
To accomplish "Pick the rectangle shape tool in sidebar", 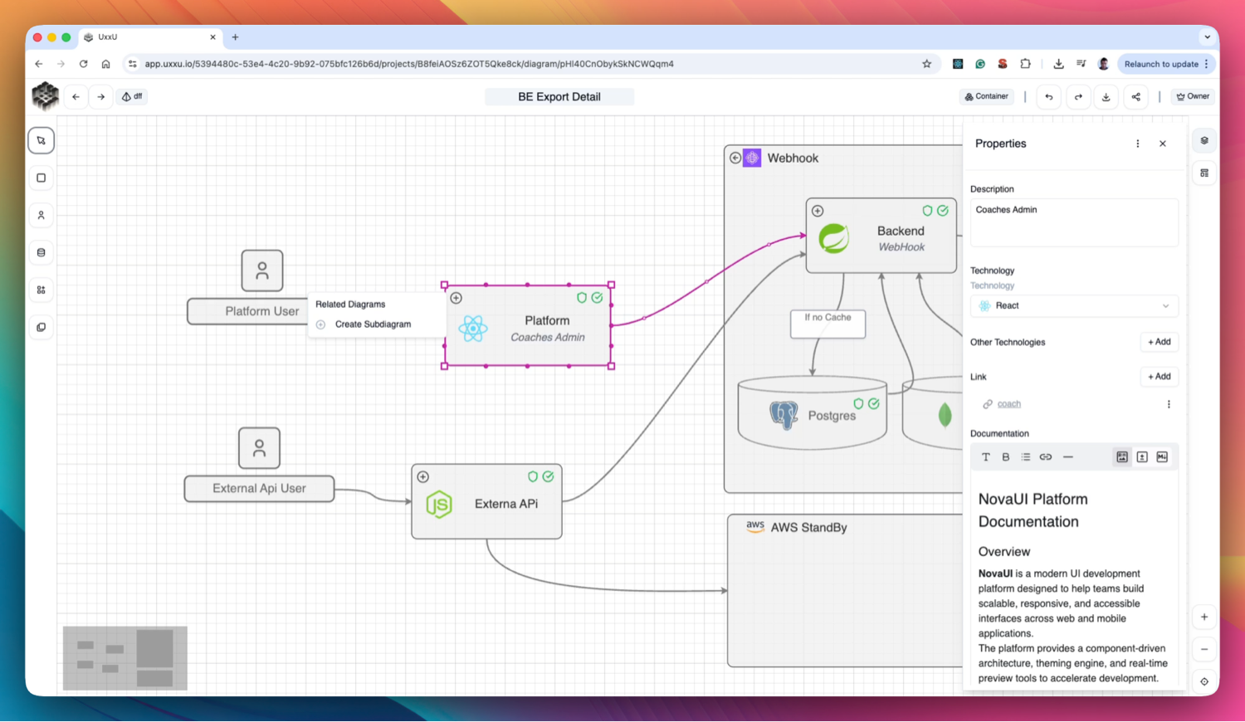I will pos(41,178).
